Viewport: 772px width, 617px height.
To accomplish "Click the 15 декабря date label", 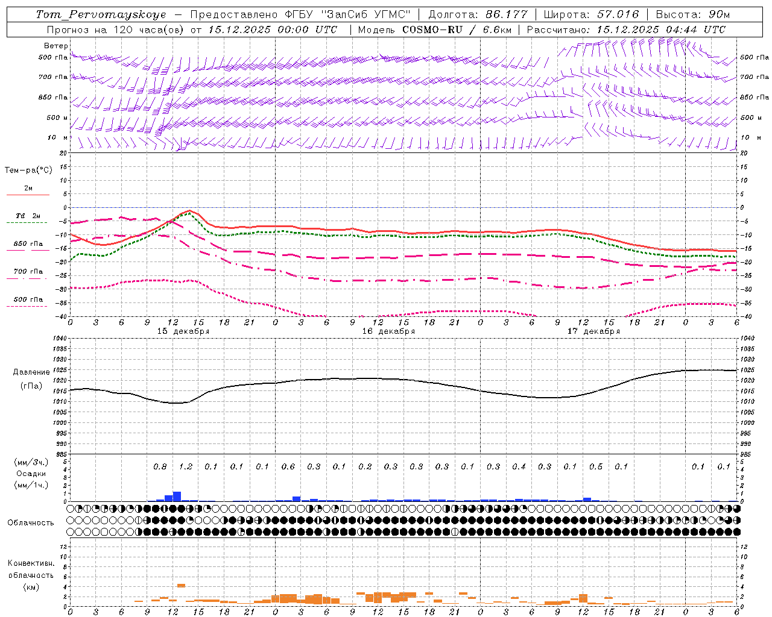I will coord(183,331).
